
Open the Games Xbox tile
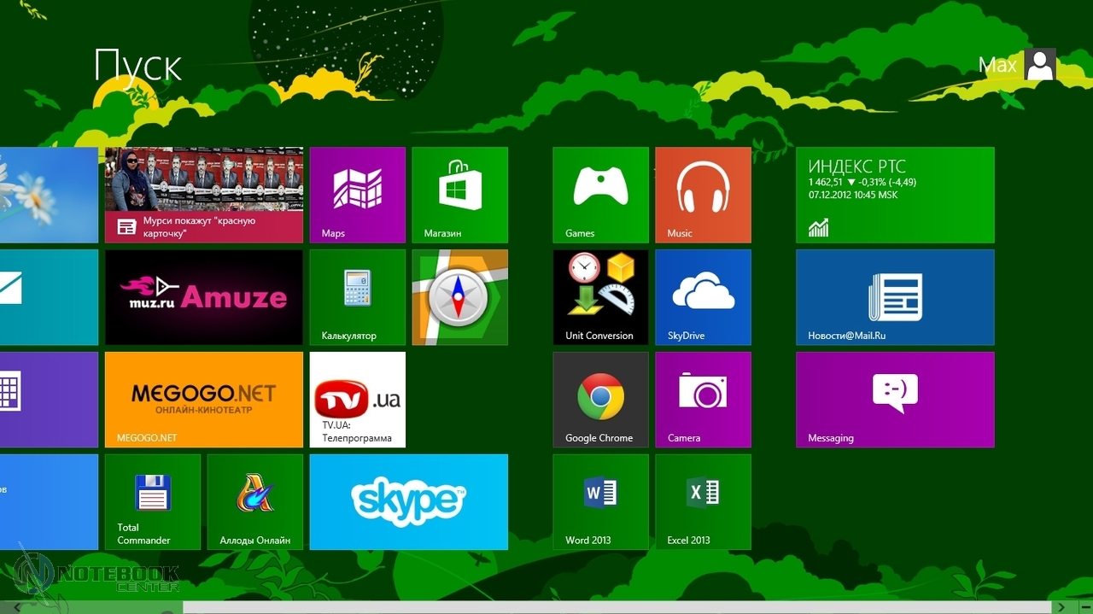(600, 195)
